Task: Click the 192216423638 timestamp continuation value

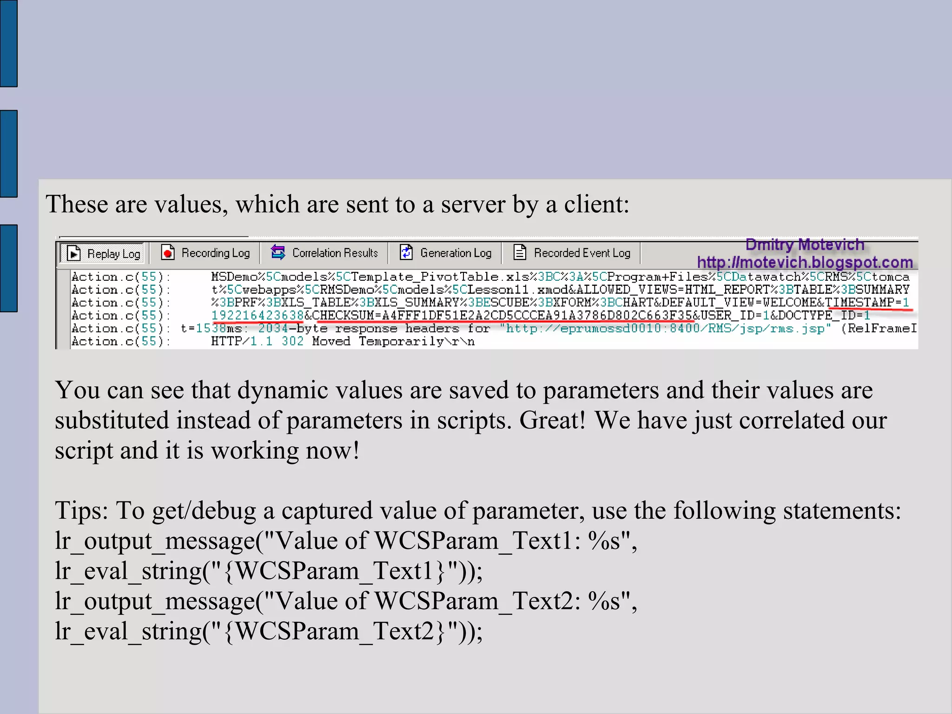Action: [258, 315]
